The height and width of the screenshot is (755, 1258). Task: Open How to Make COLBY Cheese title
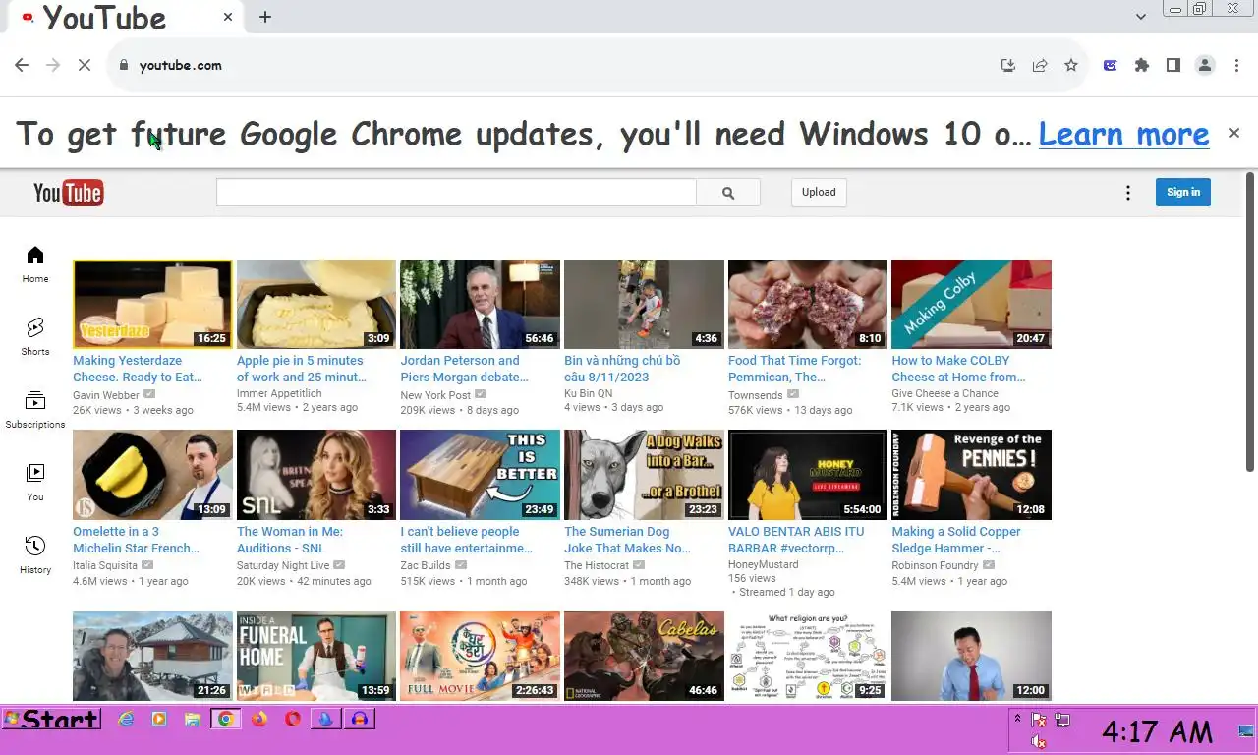click(x=958, y=369)
